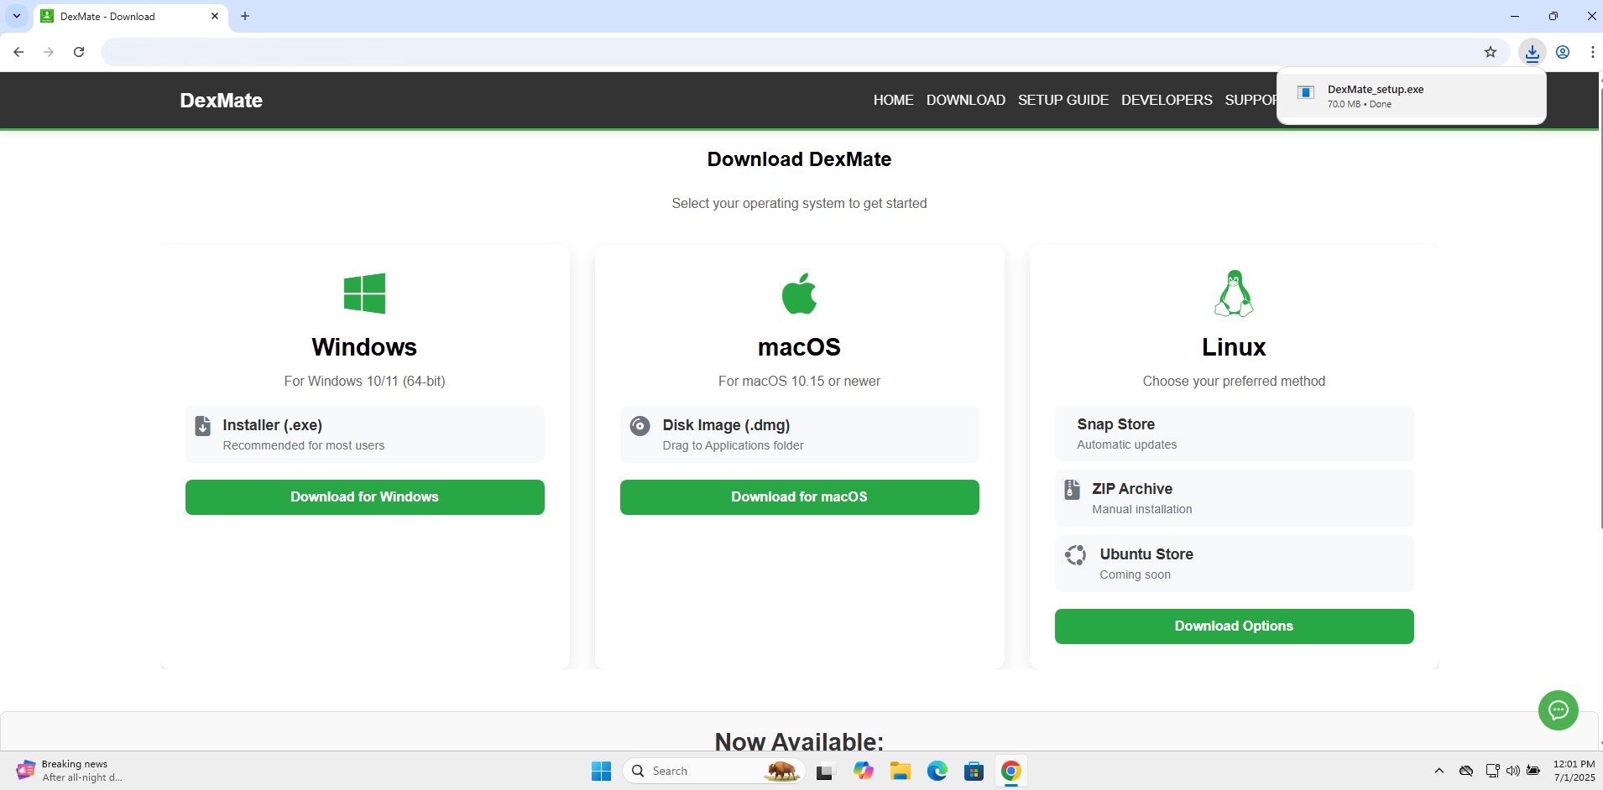Screen dimensions: 1603x790
Task: Select the DexMate - Download tab
Action: (131, 16)
